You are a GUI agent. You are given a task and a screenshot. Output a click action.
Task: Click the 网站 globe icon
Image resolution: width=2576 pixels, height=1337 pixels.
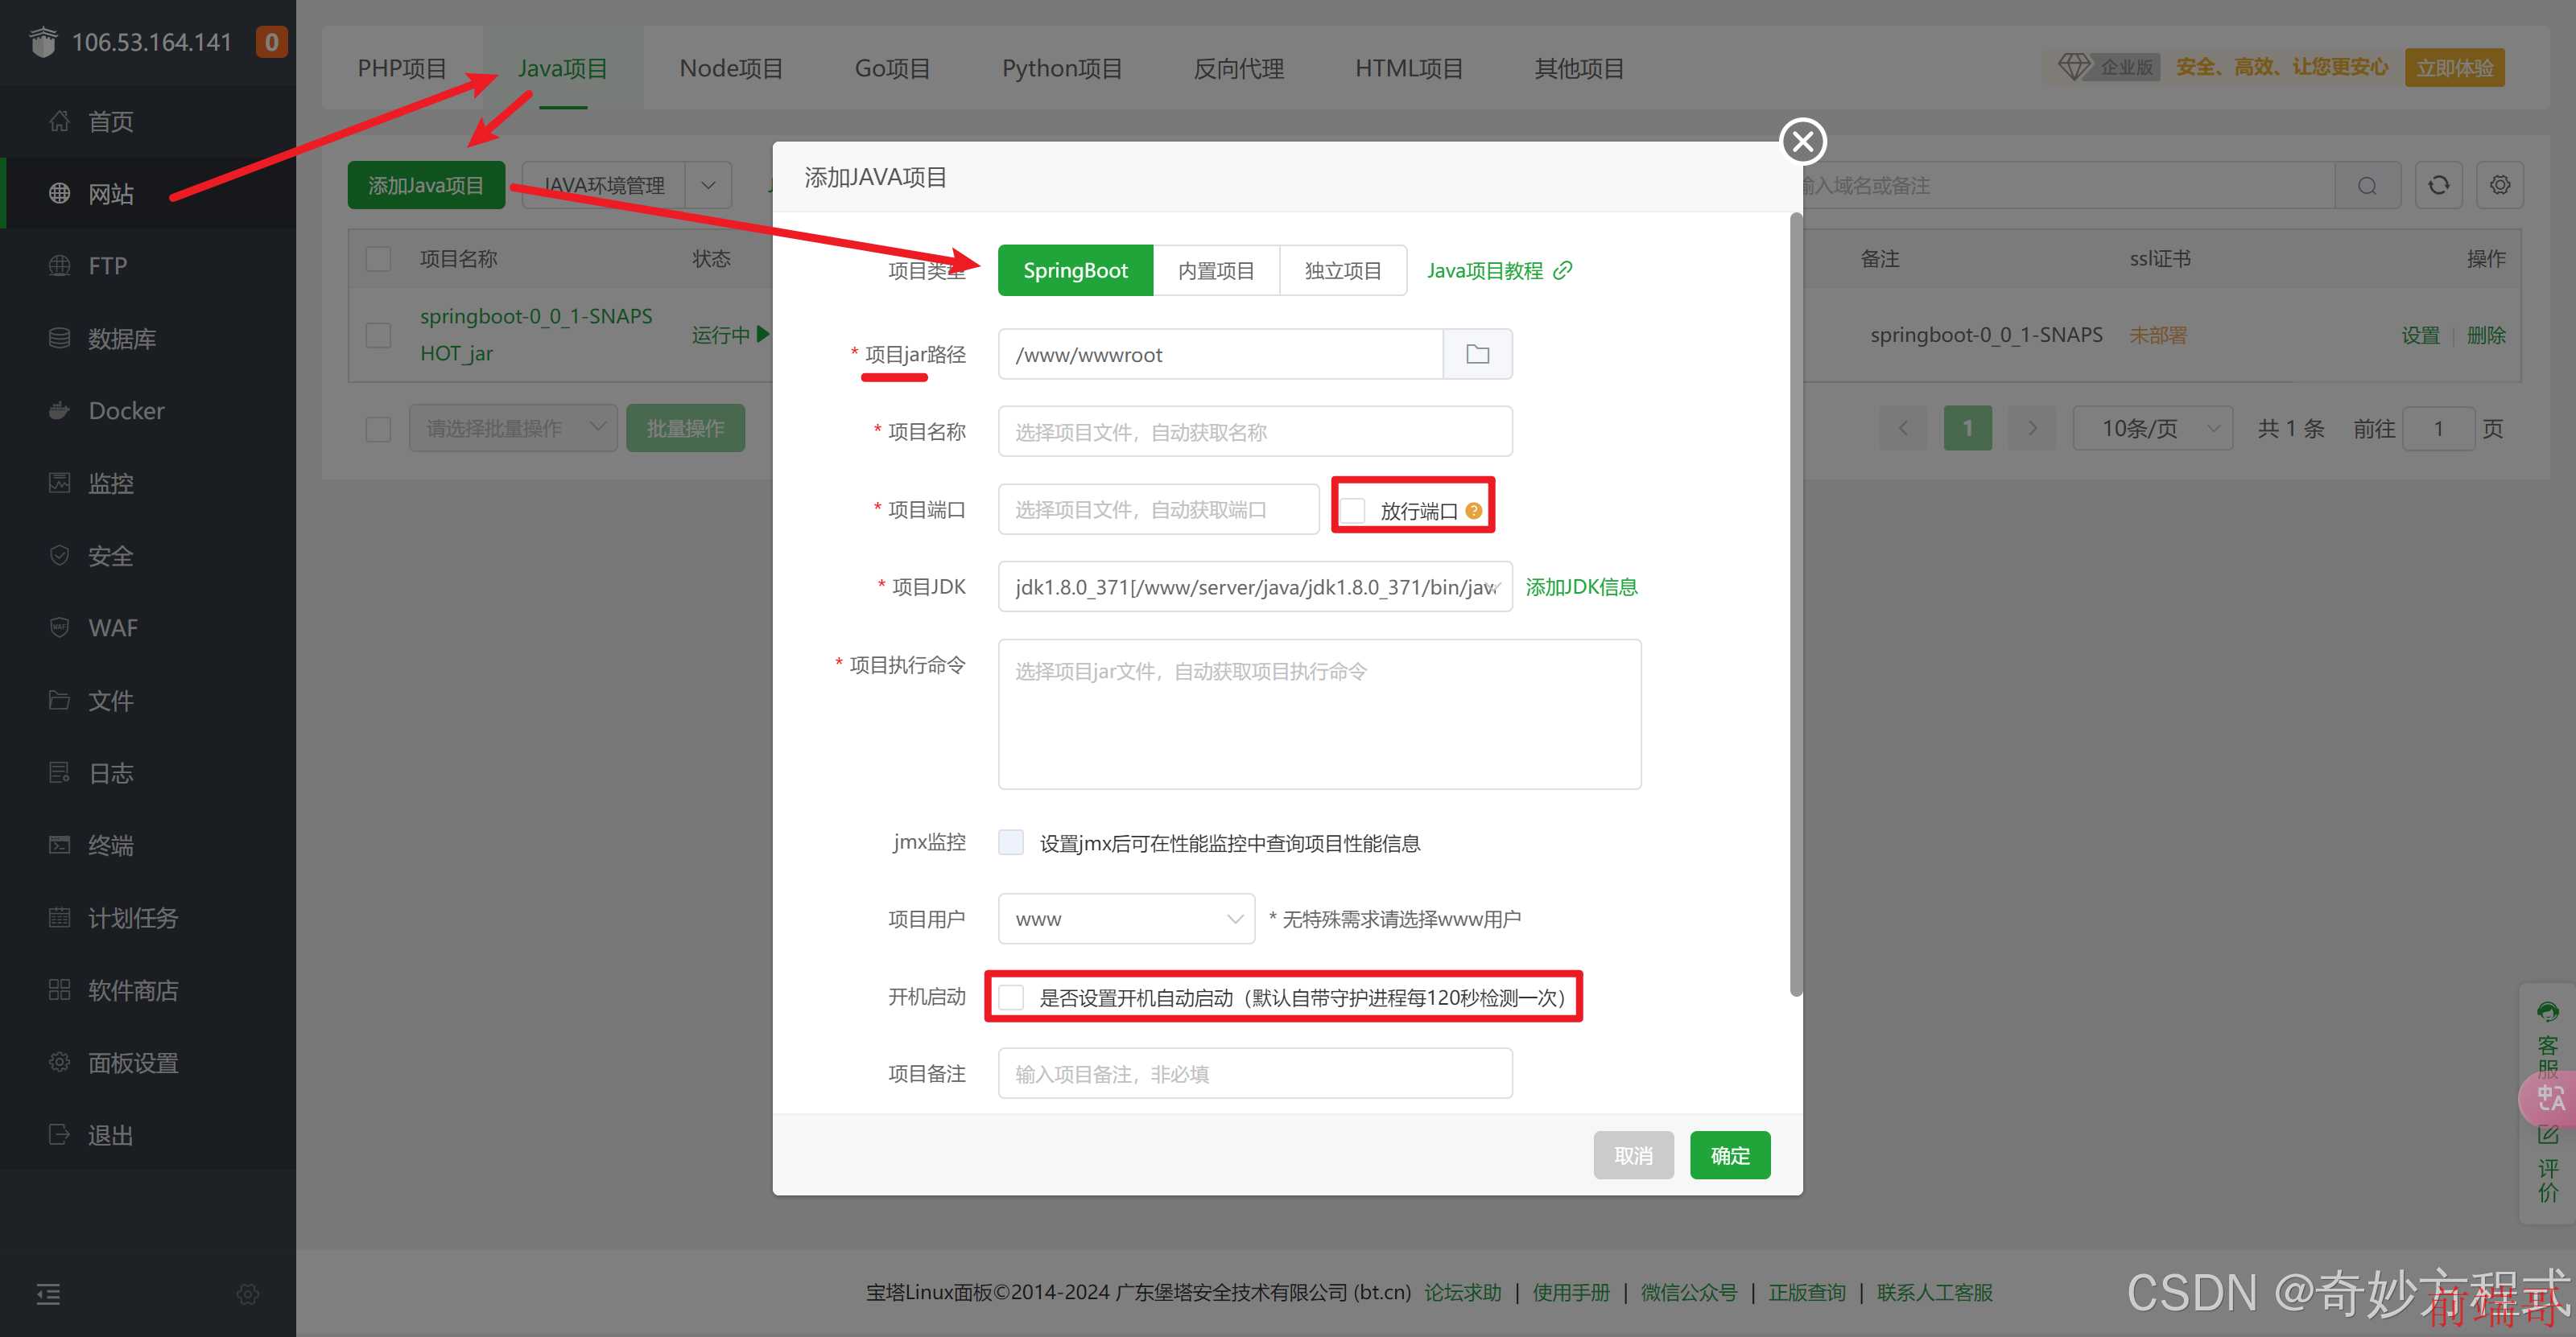tap(59, 193)
